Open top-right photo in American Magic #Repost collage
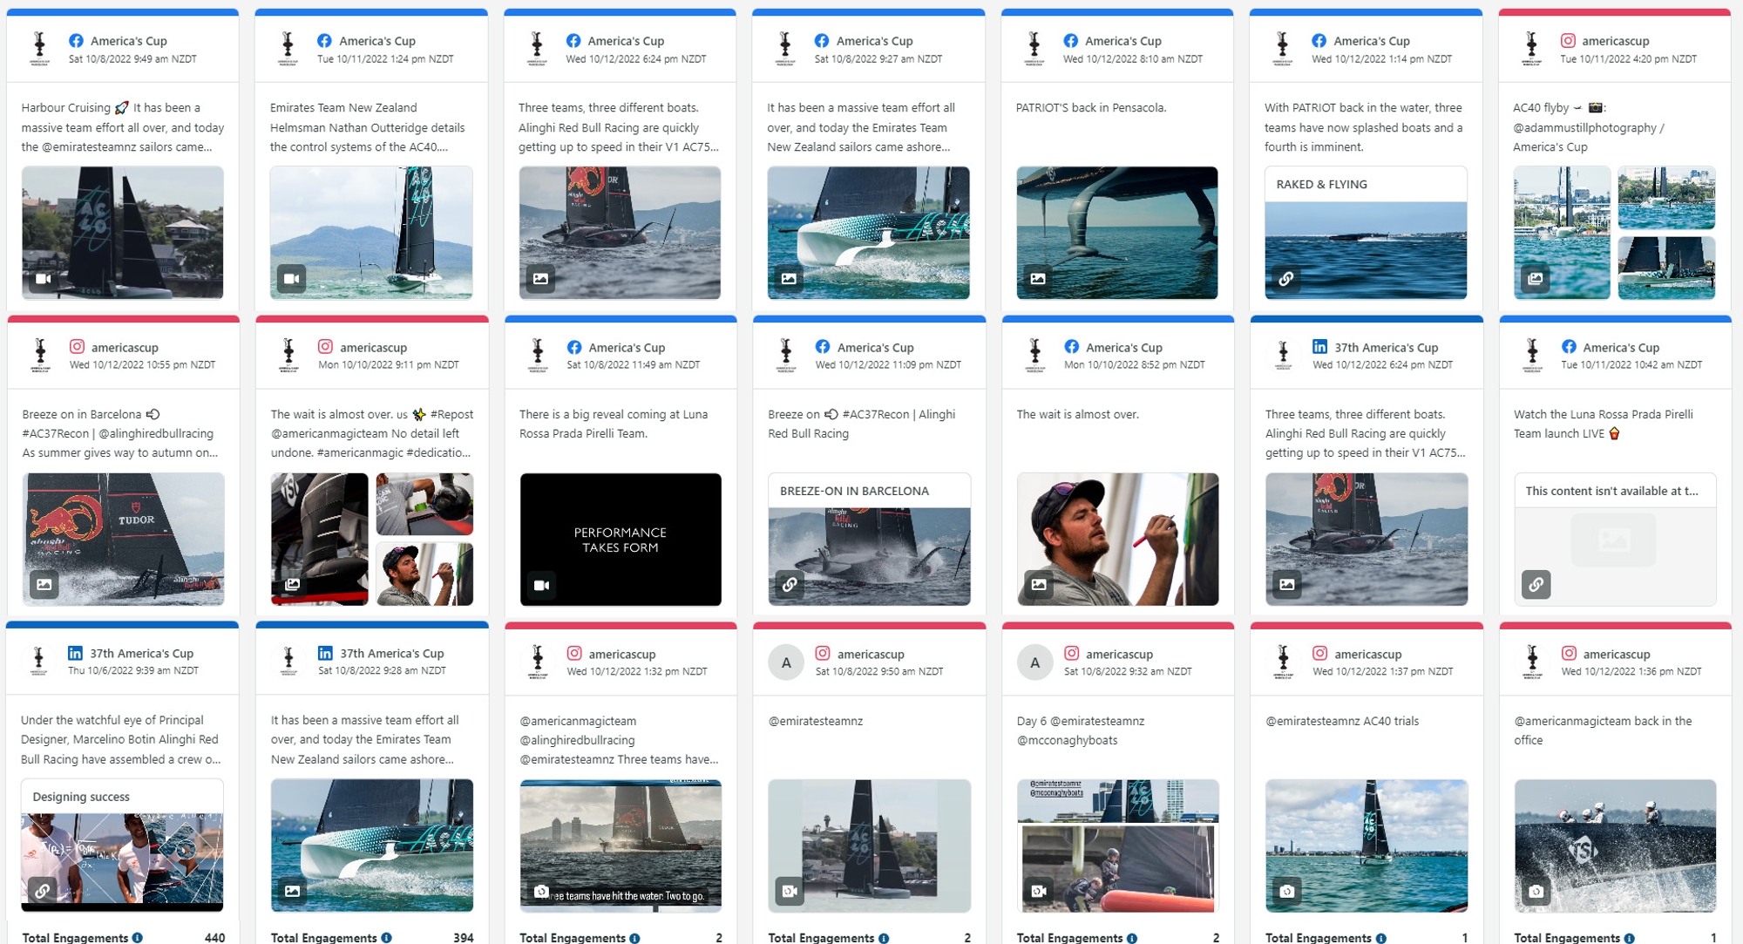Viewport: 1743px width, 944px height. tap(424, 504)
